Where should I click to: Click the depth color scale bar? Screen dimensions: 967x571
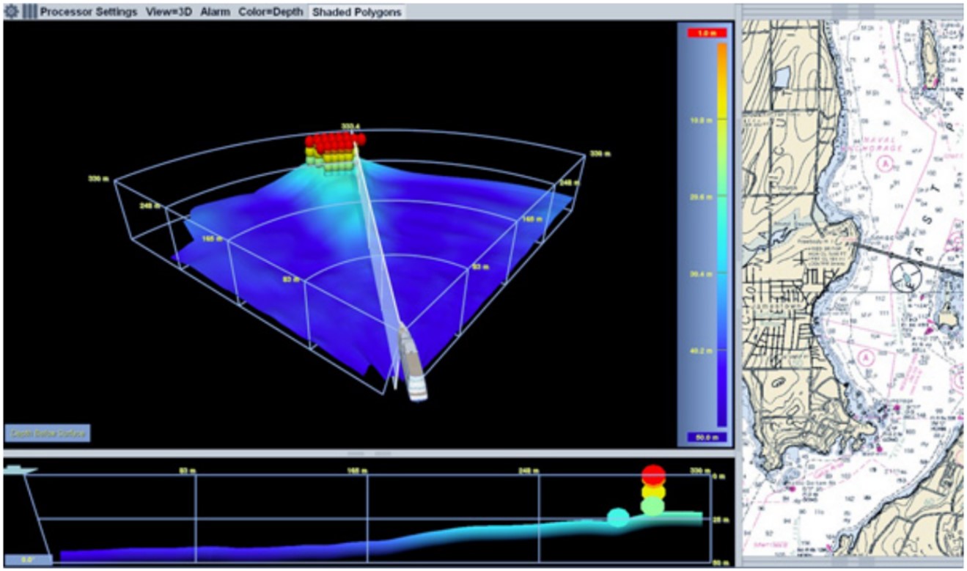click(x=721, y=235)
